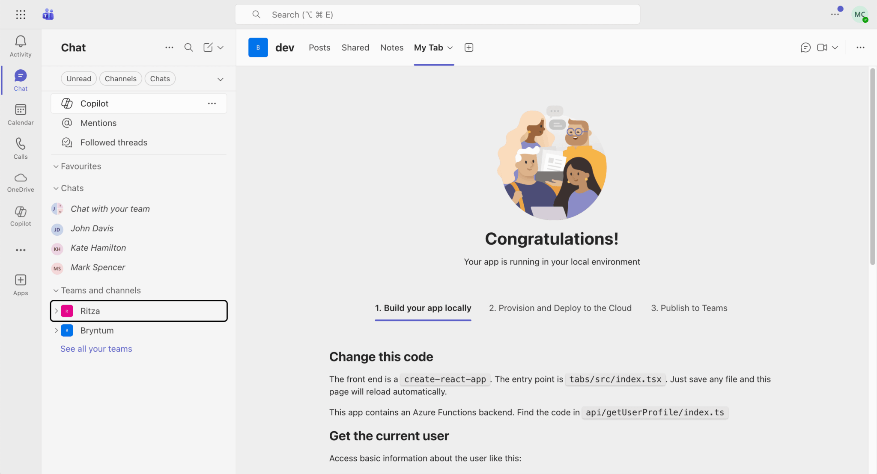This screenshot has width=877, height=474.
Task: Open the dropdown arrow next to video call
Action: pyautogui.click(x=835, y=47)
